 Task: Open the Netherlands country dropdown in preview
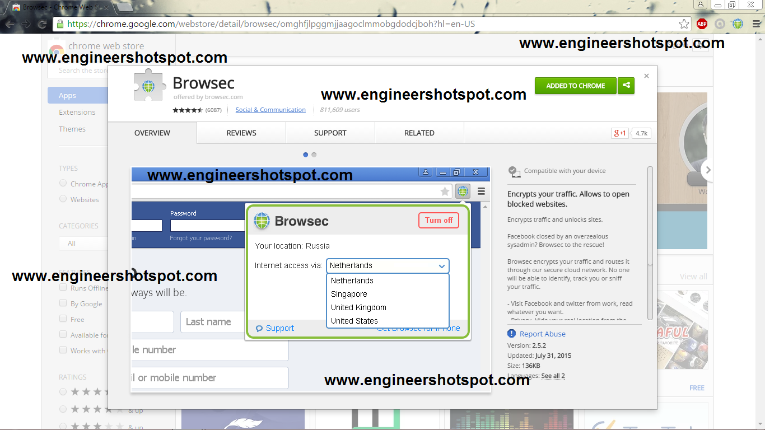pos(388,265)
